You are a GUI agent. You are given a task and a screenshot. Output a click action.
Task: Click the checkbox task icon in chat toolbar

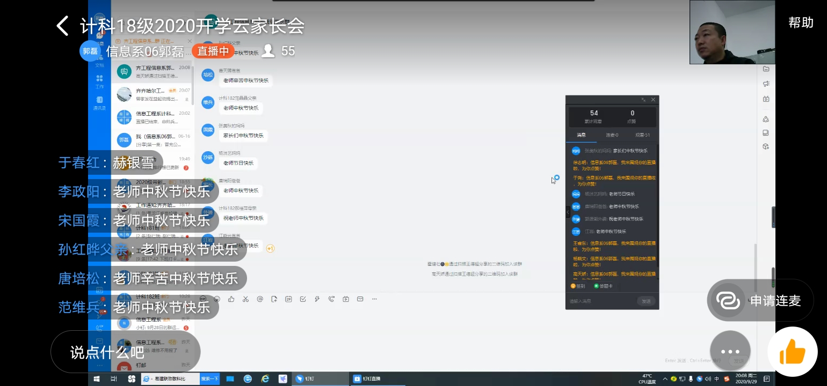click(x=303, y=299)
